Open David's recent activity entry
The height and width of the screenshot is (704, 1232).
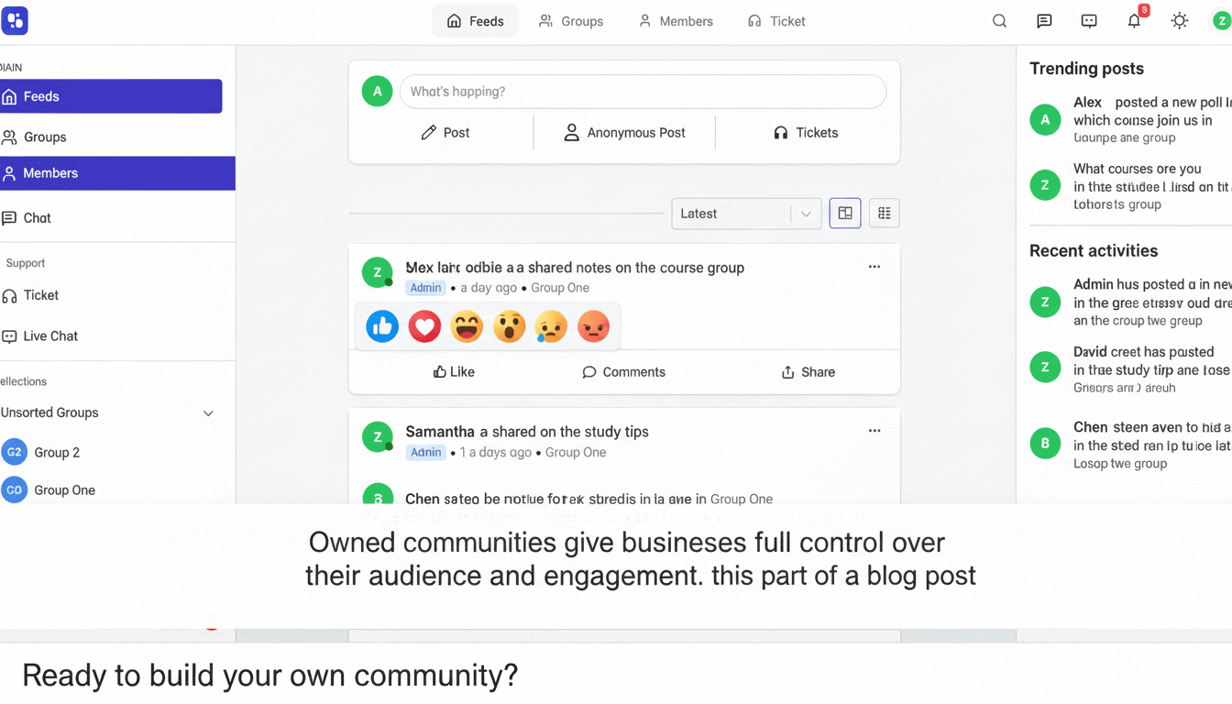pyautogui.click(x=1152, y=369)
